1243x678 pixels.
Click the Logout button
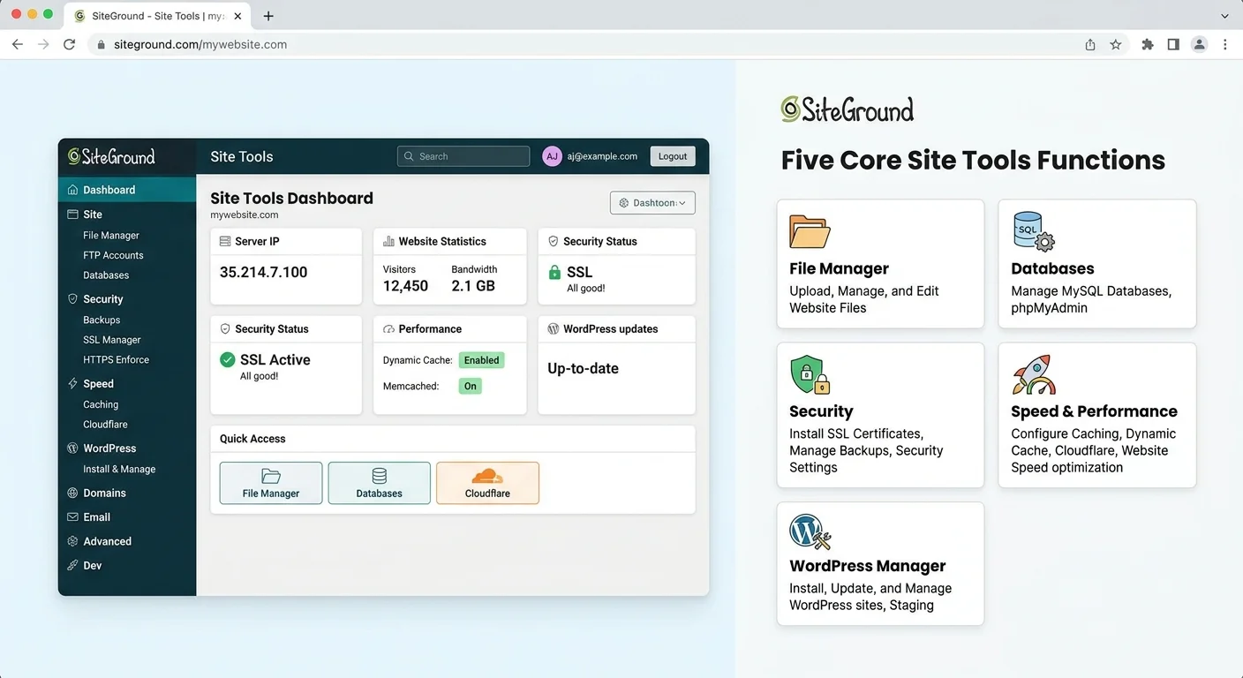672,156
